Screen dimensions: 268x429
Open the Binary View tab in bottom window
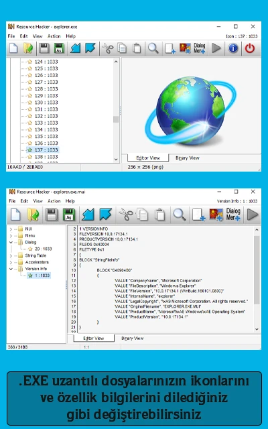pyautogui.click(x=133, y=339)
